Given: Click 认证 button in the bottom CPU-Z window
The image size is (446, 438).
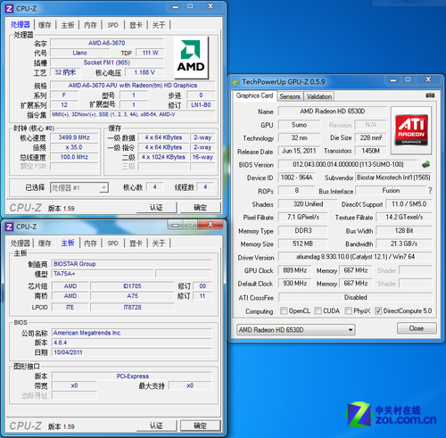Looking at the screenshot, I should pos(156,426).
